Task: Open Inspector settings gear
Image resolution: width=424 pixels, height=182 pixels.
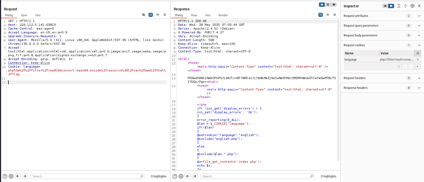Action: click(412, 6)
